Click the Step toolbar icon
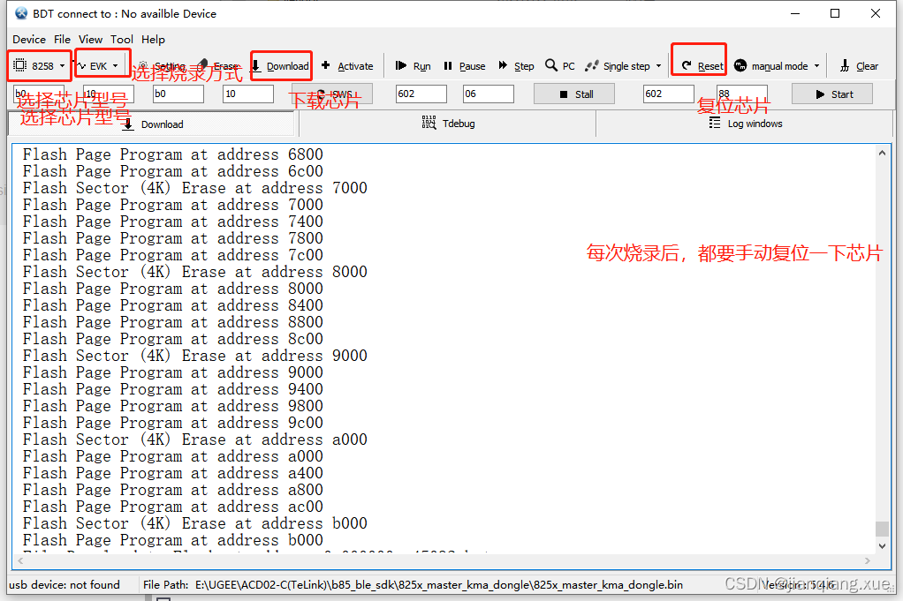 503,65
